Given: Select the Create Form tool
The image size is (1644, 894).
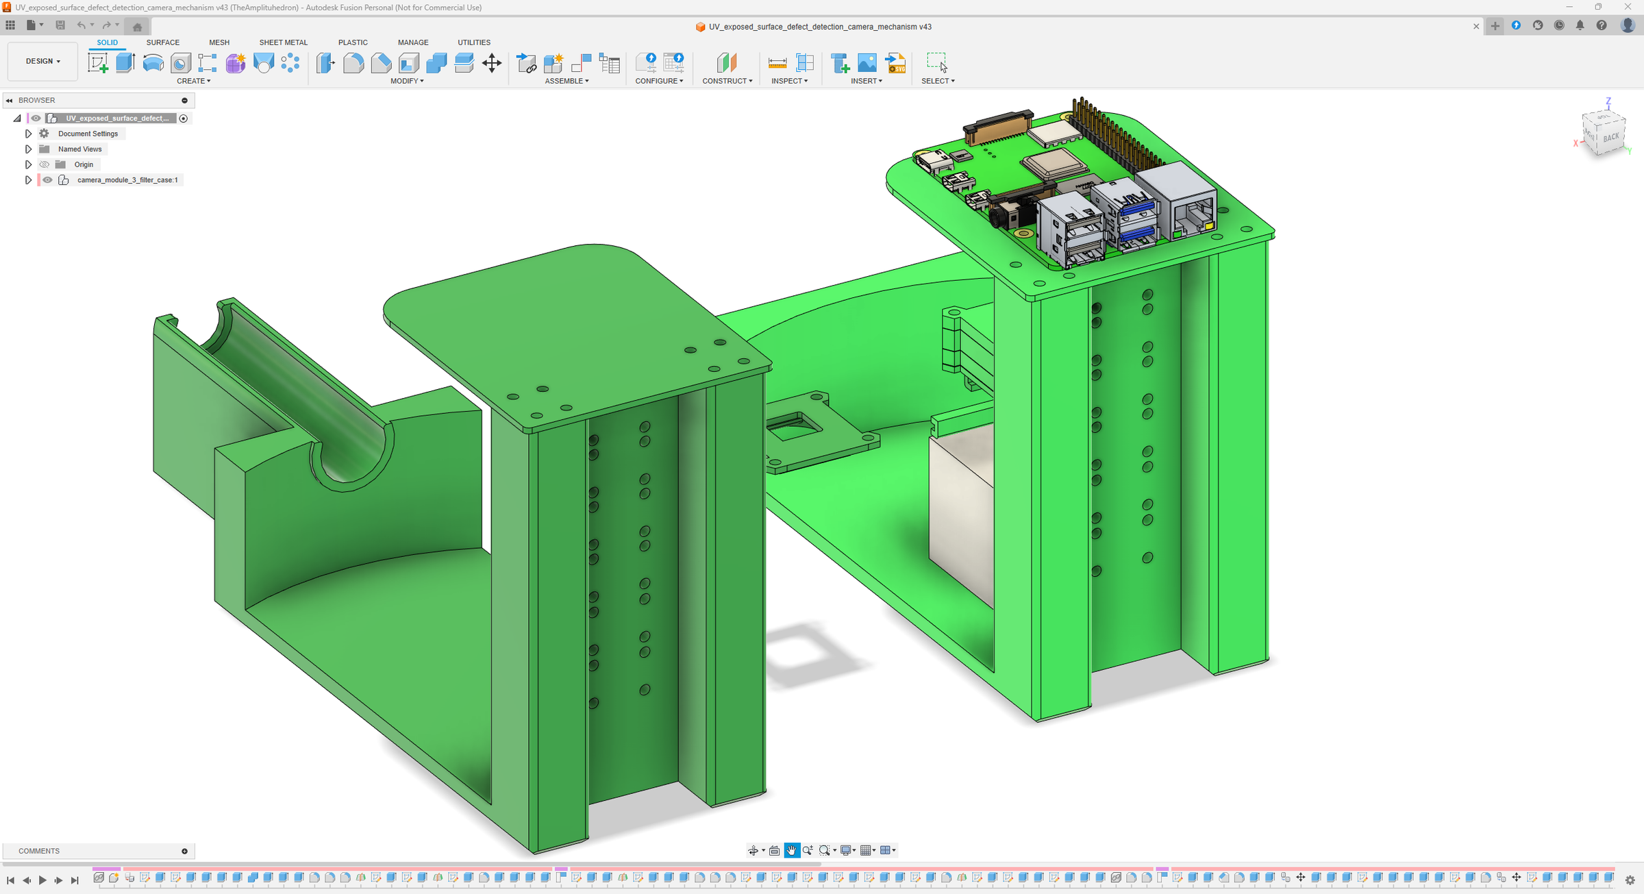Looking at the screenshot, I should (236, 63).
